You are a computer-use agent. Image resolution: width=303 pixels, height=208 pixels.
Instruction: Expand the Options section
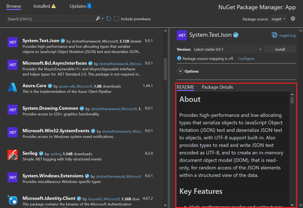(x=180, y=71)
